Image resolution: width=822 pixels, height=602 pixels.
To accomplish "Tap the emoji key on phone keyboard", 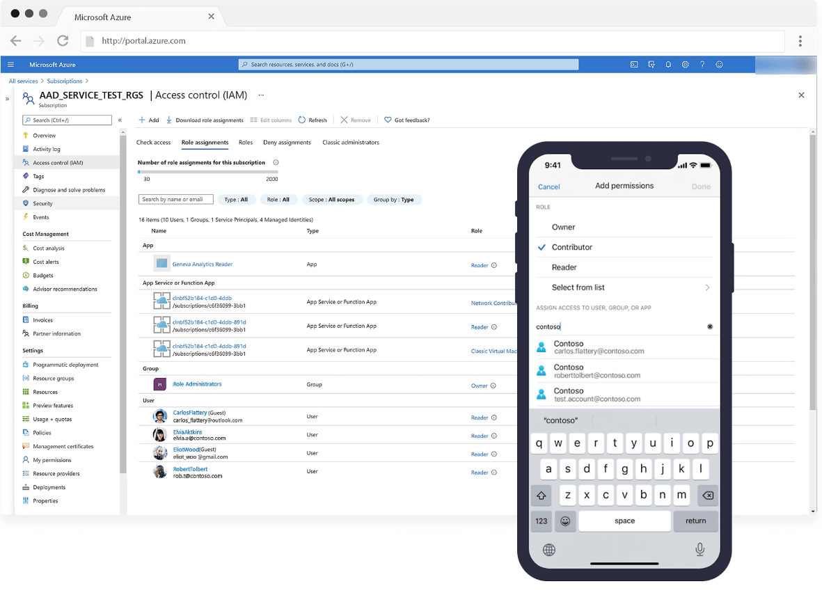I will click(x=565, y=521).
